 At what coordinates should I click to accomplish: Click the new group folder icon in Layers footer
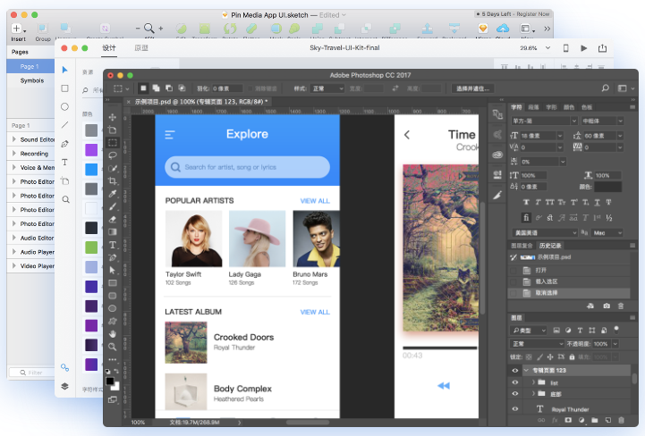coord(594,420)
